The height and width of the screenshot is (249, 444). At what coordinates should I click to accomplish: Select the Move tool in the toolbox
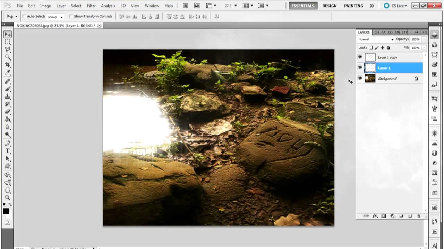8,34
